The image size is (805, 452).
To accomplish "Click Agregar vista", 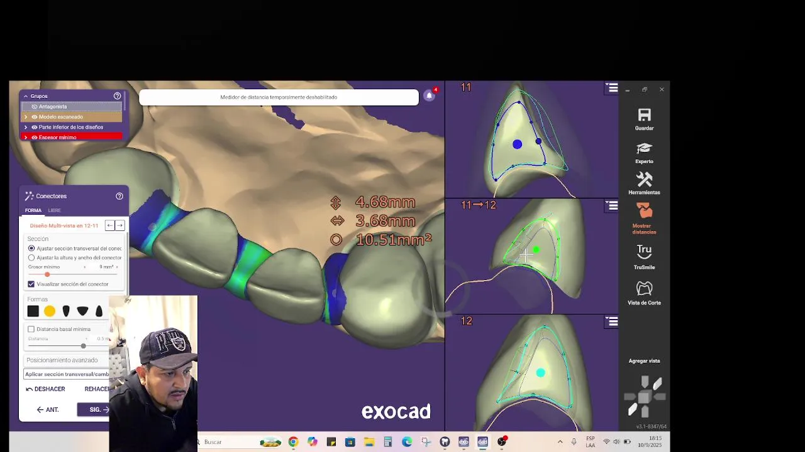I will pyautogui.click(x=644, y=361).
